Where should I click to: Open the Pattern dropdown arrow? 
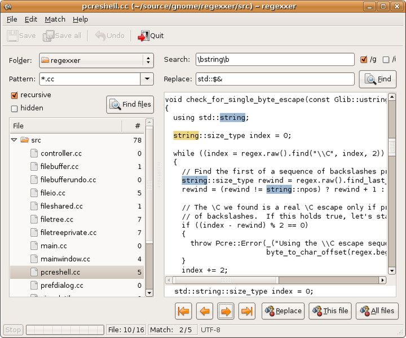coord(147,79)
